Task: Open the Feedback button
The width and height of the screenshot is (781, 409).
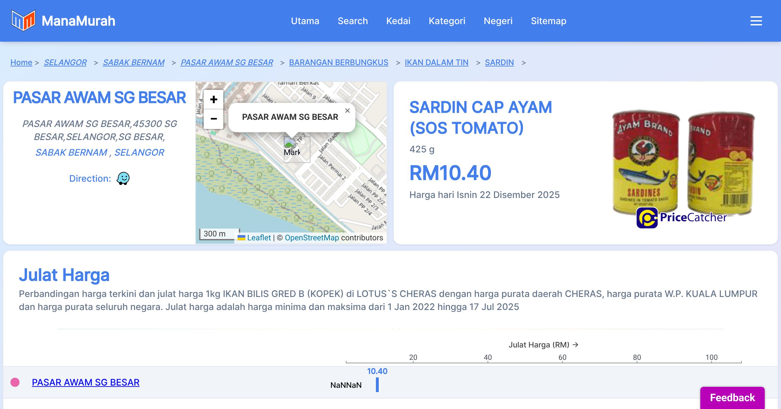Action: click(732, 398)
